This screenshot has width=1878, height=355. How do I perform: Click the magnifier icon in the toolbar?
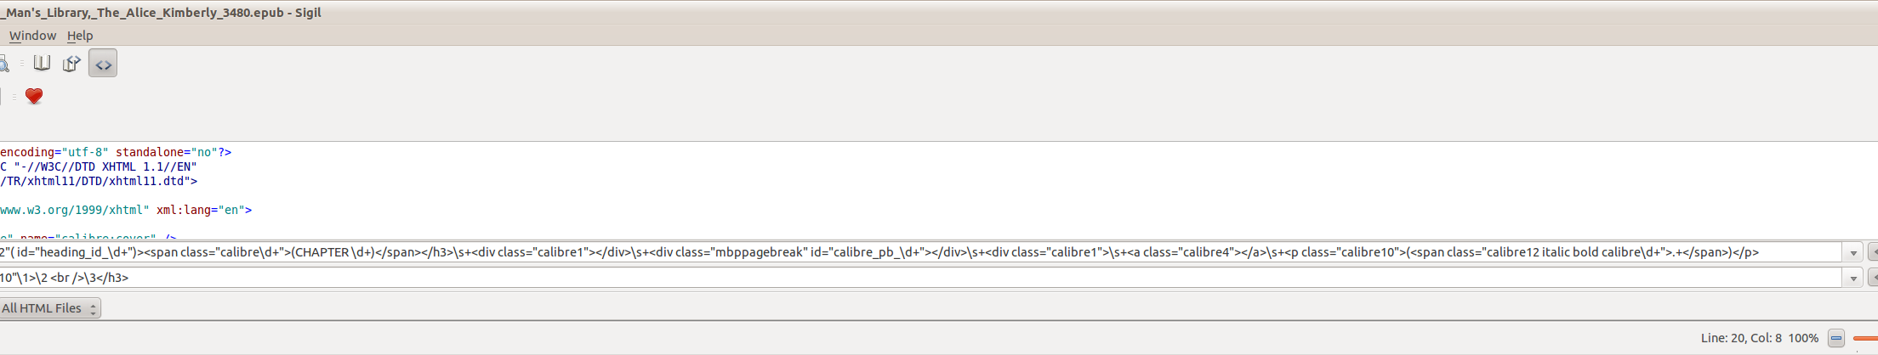pyautogui.click(x=3, y=64)
